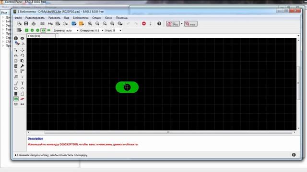The image size is (307, 172).
Task: Open the Symbol editor toolbar icon
Action: coord(65,23)
